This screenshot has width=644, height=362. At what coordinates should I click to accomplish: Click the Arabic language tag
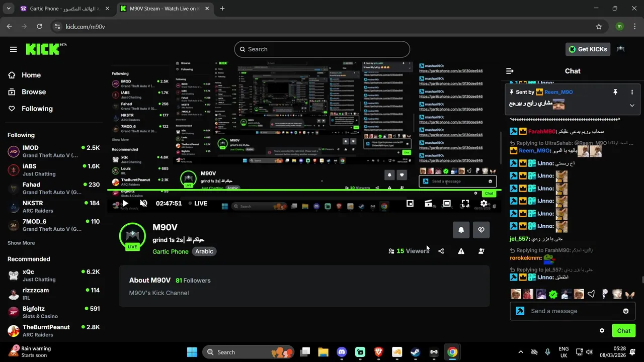coord(204,251)
